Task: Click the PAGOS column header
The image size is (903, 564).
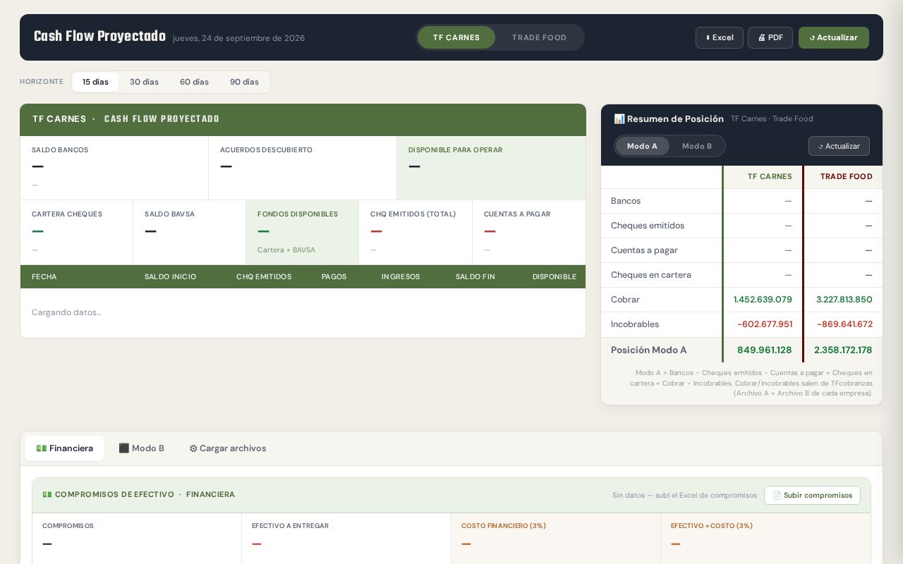Action: pos(334,276)
